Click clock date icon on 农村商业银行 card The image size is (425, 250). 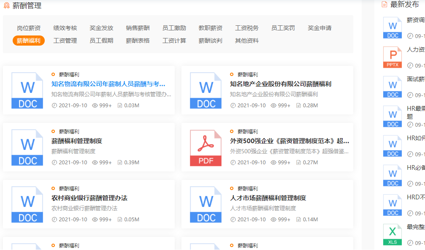pyautogui.click(x=54, y=219)
